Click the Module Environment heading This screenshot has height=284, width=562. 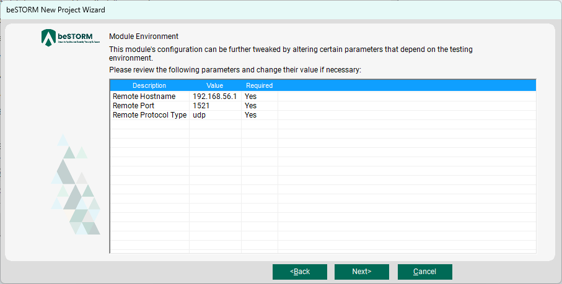click(x=144, y=37)
